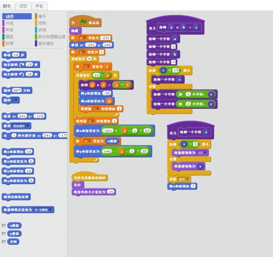The height and width of the screenshot is (257, 273).
Task: Tick the 方向 reporter checkbox
Action: click(4, 242)
